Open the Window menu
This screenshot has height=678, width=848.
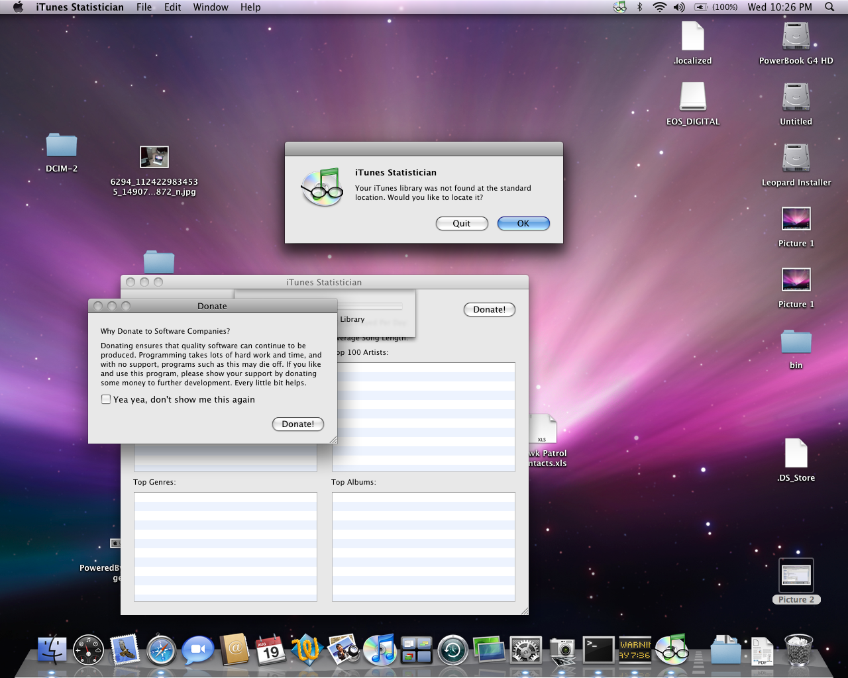click(211, 7)
